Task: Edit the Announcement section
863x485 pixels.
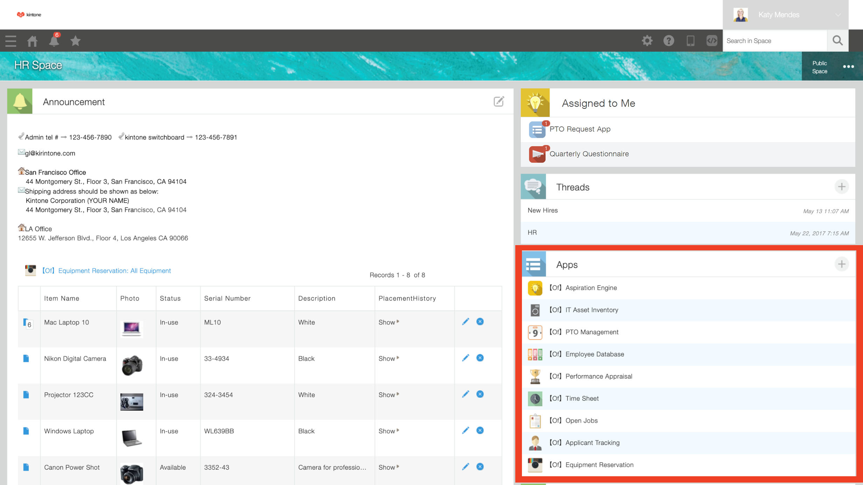Action: (x=498, y=101)
